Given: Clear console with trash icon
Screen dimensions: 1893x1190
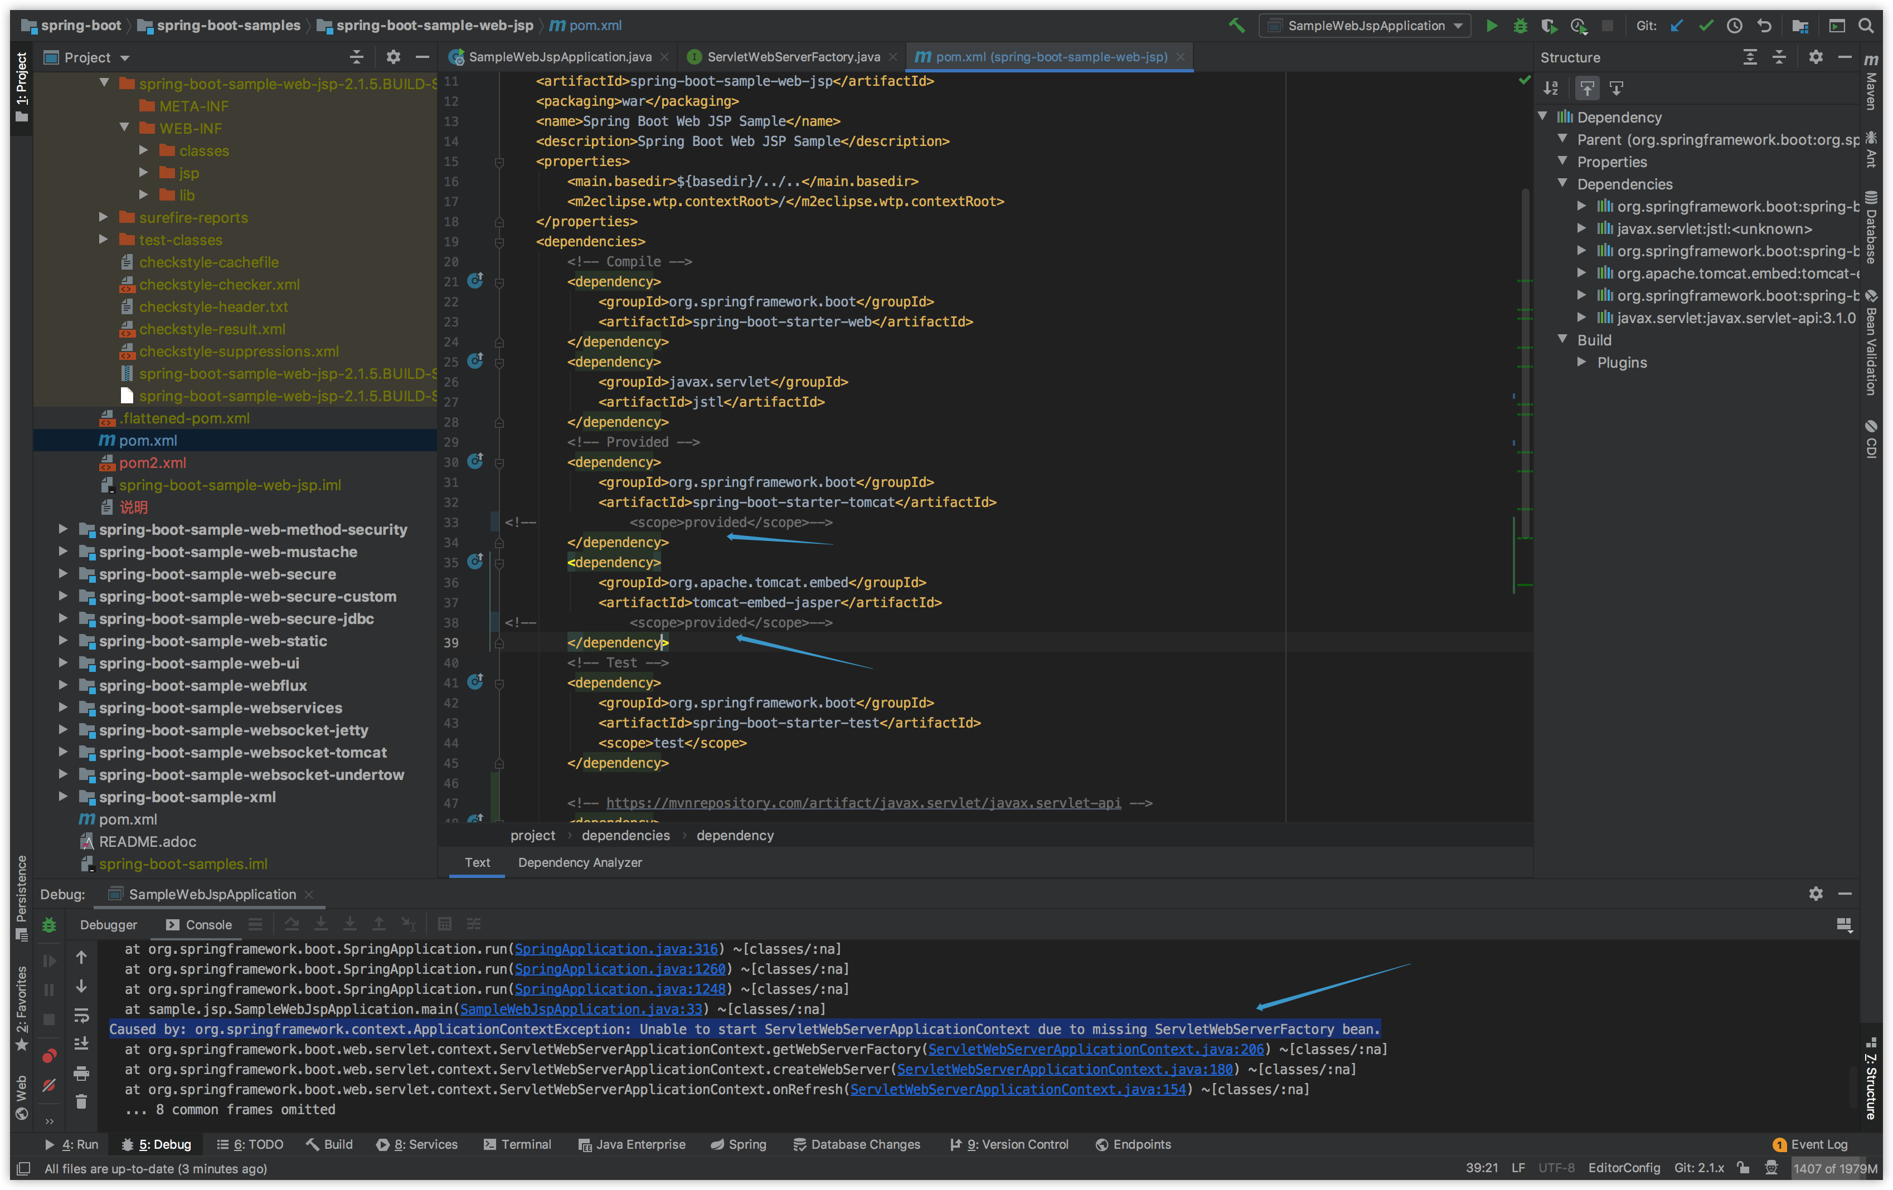Looking at the screenshot, I should 81,1101.
